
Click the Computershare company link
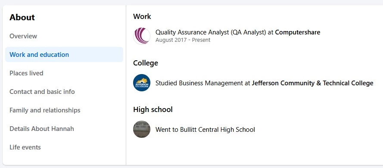pos(298,32)
